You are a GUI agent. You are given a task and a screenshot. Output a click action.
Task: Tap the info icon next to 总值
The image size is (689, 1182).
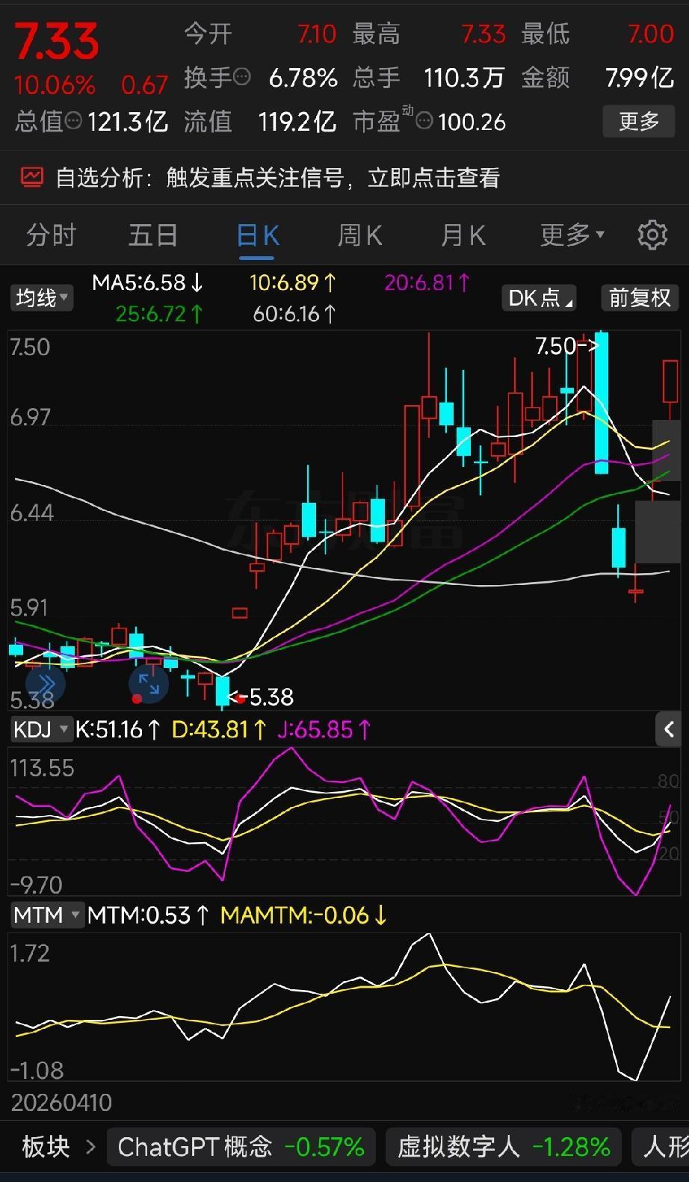coord(73,120)
